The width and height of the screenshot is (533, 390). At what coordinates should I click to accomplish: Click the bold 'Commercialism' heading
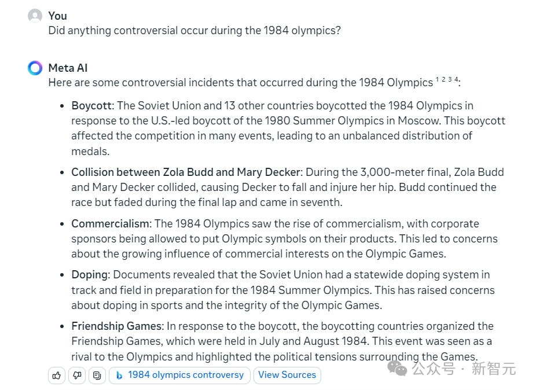coord(110,224)
